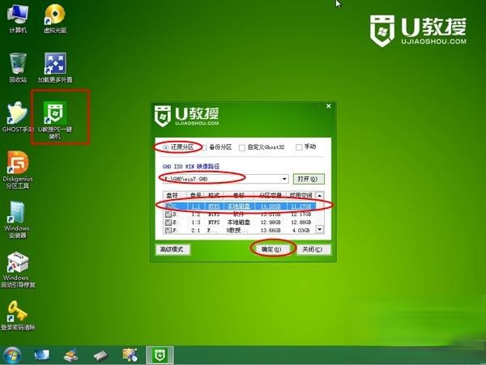Click the Windows Start orb
Viewport: 486px width, 365px height.
pyautogui.click(x=12, y=355)
